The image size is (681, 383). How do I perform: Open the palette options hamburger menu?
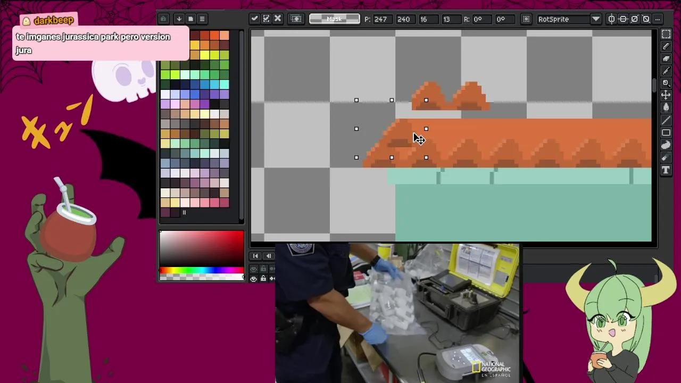click(x=202, y=19)
